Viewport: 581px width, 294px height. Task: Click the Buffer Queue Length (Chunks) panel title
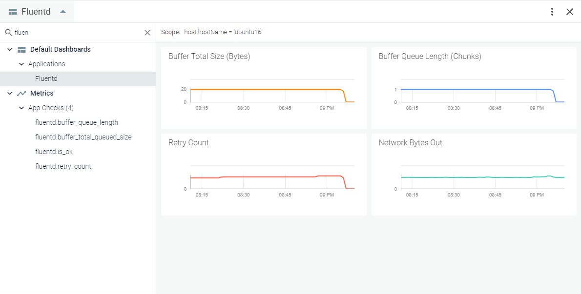tap(430, 57)
